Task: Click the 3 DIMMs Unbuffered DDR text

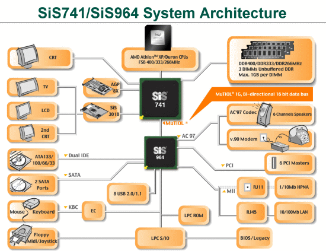Action: click(x=266, y=69)
